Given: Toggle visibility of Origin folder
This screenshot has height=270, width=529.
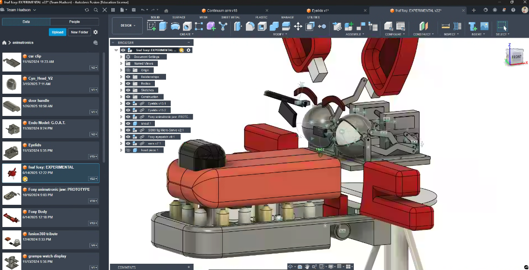Looking at the screenshot, I should [128, 70].
